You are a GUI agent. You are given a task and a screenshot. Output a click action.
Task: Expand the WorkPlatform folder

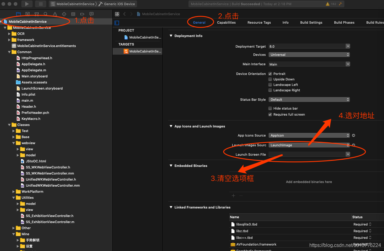(x=14, y=192)
